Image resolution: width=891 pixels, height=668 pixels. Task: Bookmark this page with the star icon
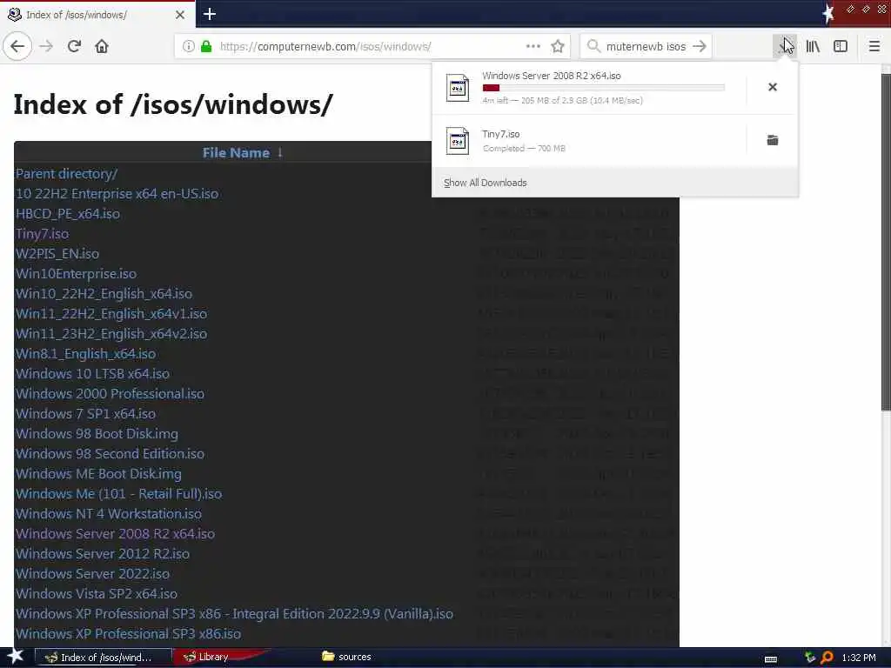coord(558,46)
